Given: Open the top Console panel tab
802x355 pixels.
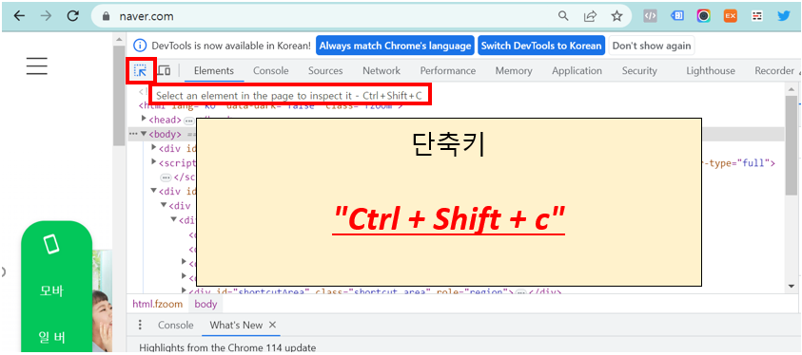Looking at the screenshot, I should click(x=270, y=71).
